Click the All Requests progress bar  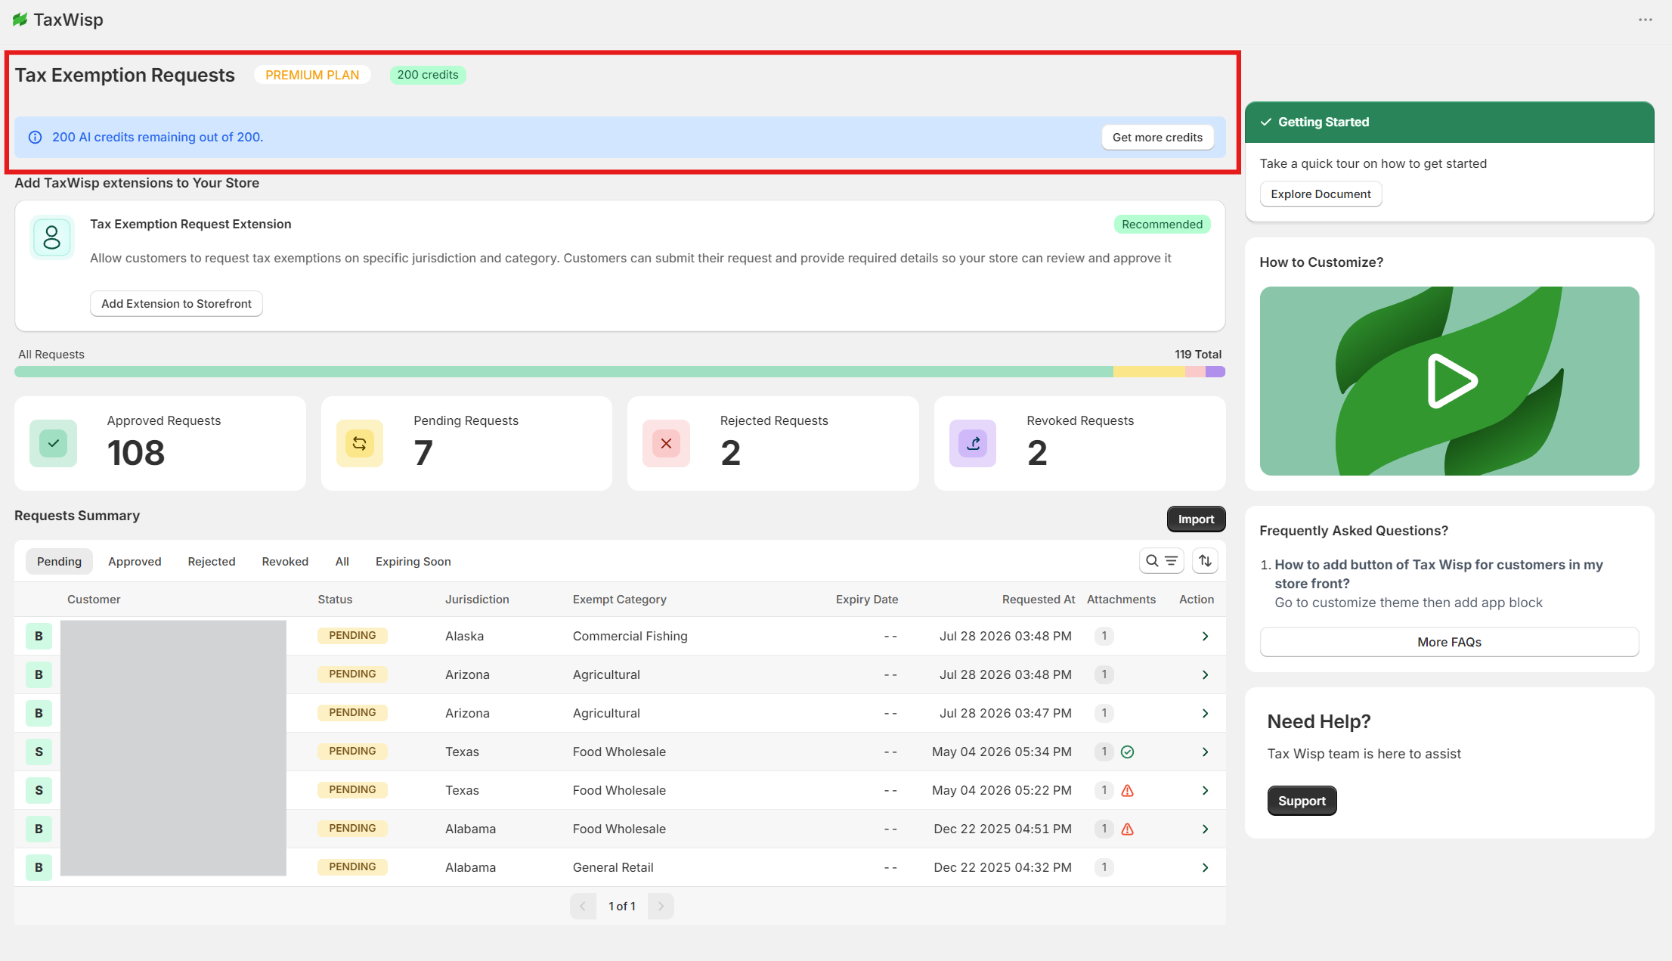point(620,372)
